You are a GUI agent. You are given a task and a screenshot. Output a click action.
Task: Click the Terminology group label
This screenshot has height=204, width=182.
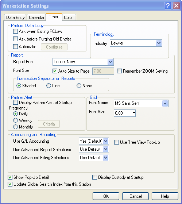(x=104, y=34)
